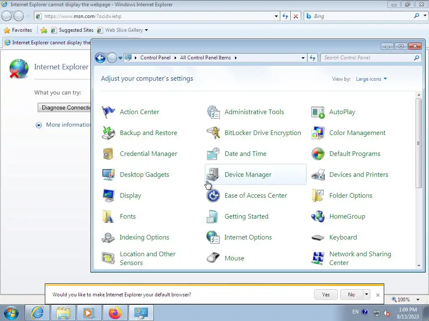The height and width of the screenshot is (321, 429).
Task: Open the Device Manager icon
Action: coord(213,175)
